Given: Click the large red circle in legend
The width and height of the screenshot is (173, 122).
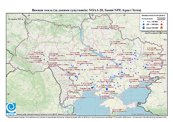Looking at the screenshot, I should click(x=162, y=25).
